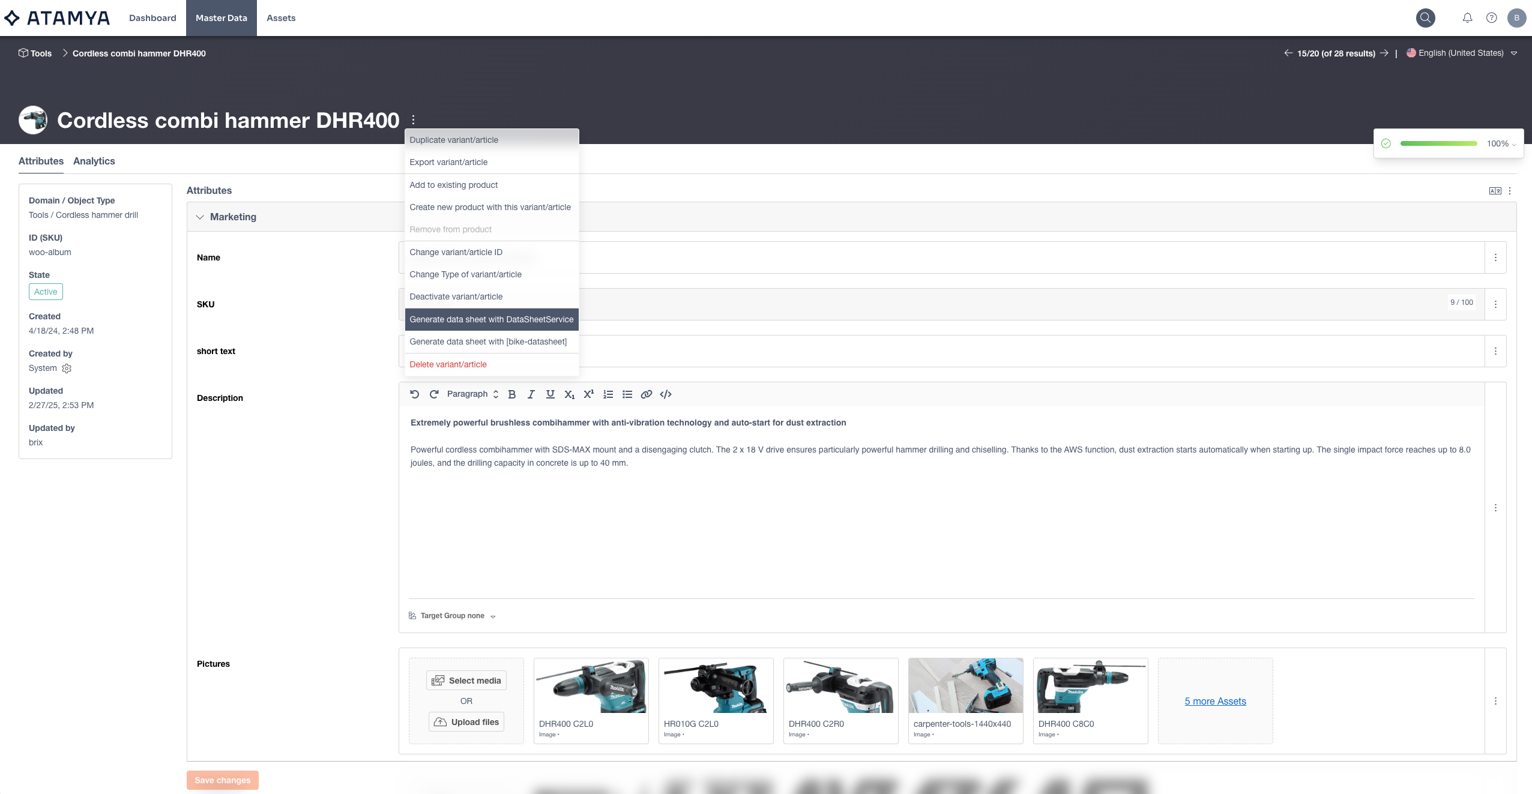Switch to the Attributes tab
1532x794 pixels.
point(41,161)
